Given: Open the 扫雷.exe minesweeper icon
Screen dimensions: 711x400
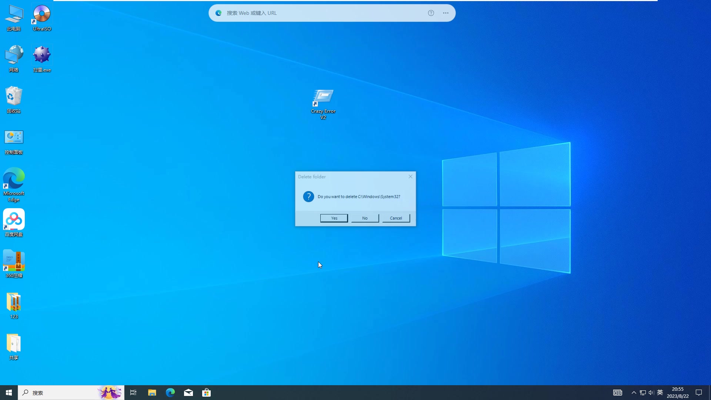Looking at the screenshot, I should pos(42,55).
